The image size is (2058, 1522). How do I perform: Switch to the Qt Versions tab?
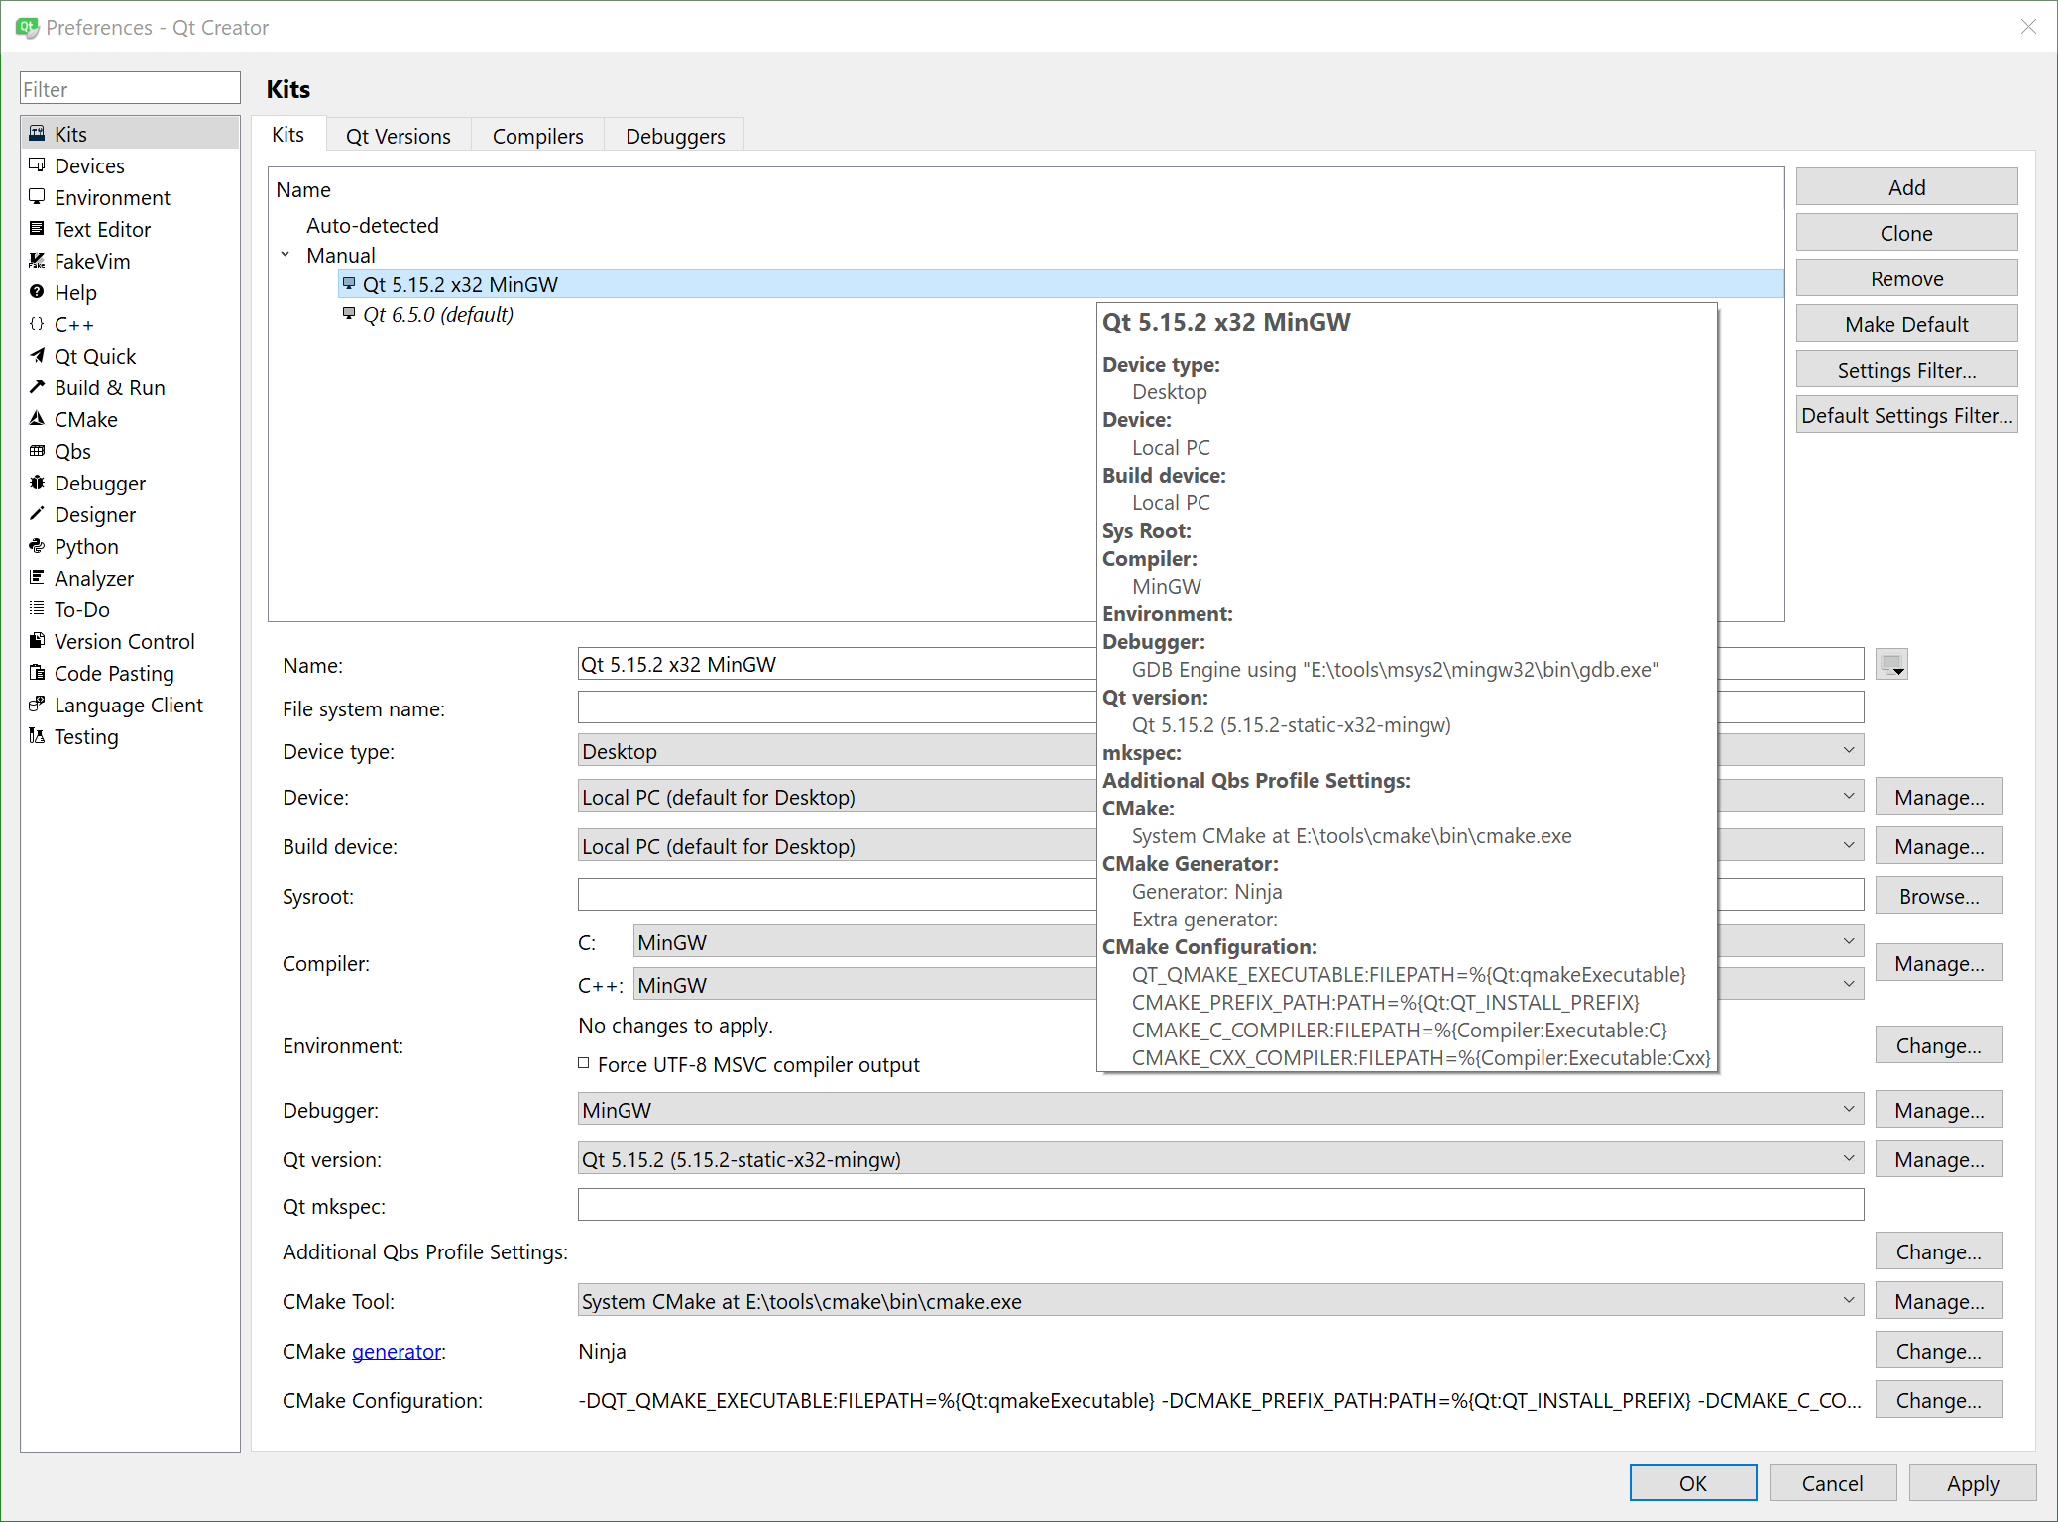pos(398,136)
